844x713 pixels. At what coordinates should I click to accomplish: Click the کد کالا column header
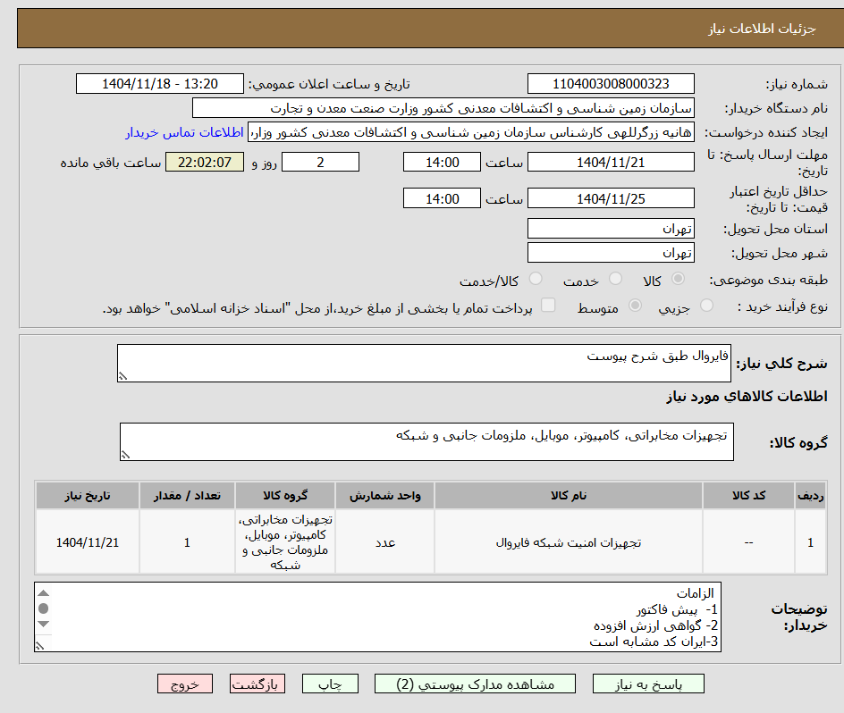point(748,496)
